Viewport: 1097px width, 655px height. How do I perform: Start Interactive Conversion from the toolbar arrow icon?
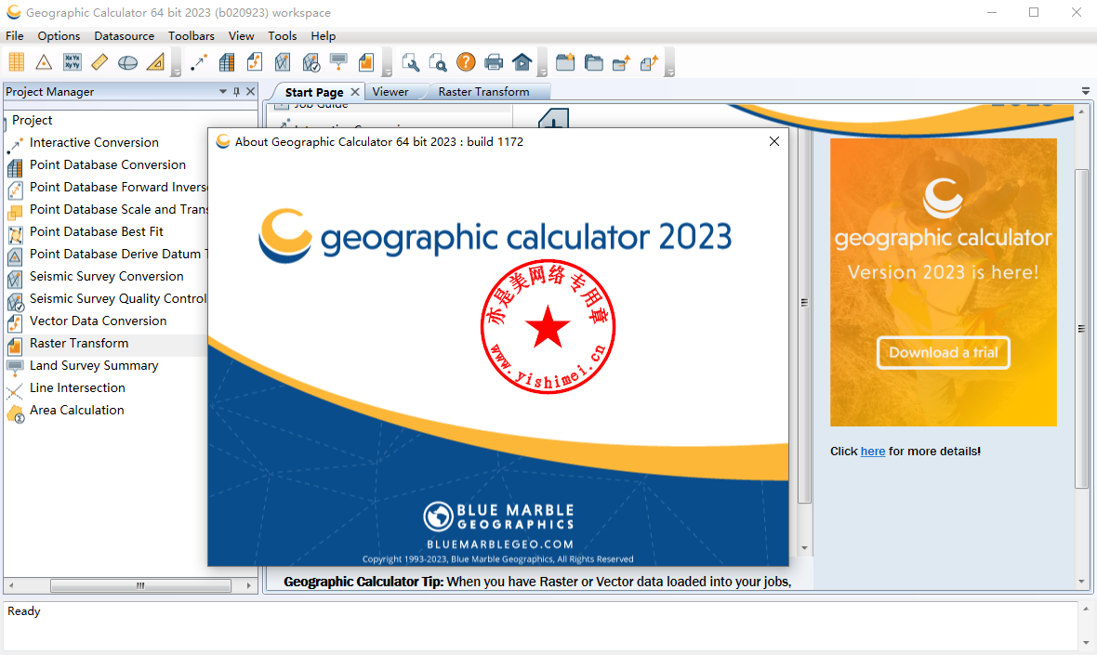[199, 62]
